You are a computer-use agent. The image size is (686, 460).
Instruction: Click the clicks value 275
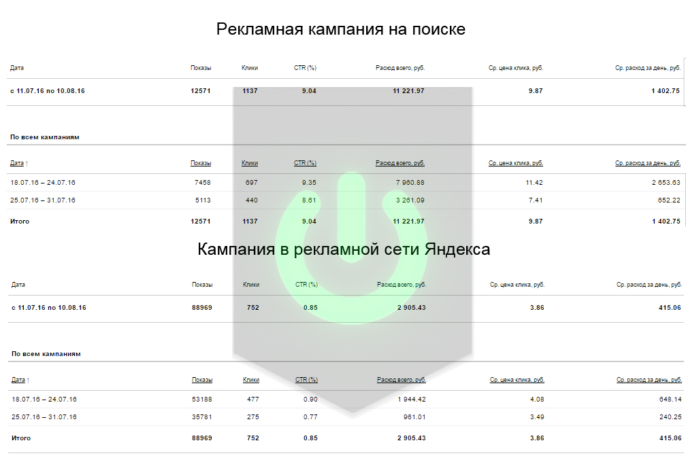pos(253,417)
